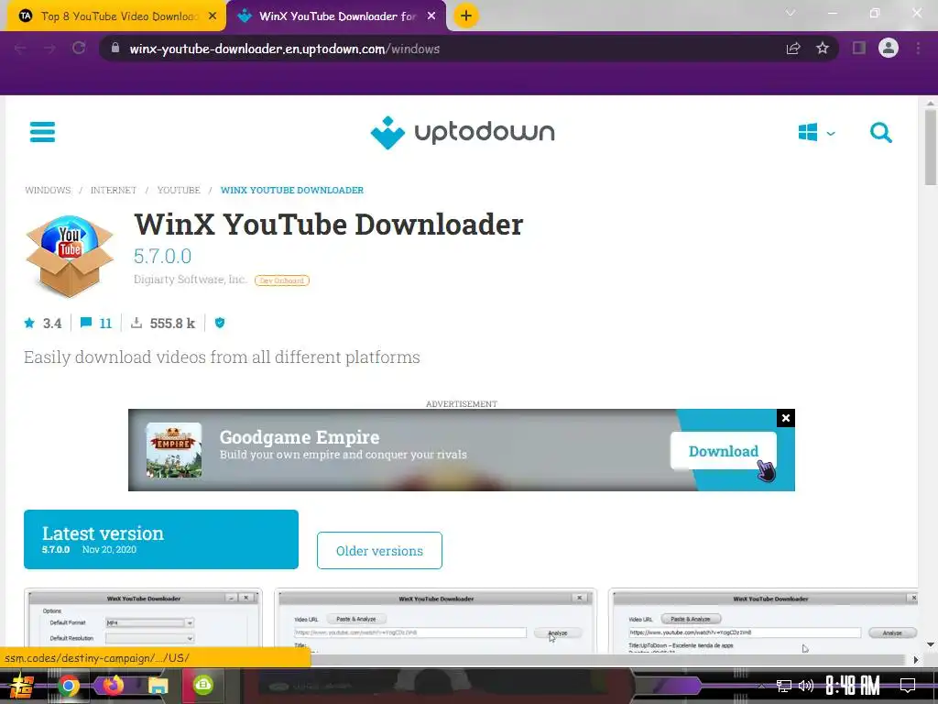Screen dimensions: 938x704
Task: Open Firefox from the taskbar
Action: click(x=113, y=686)
